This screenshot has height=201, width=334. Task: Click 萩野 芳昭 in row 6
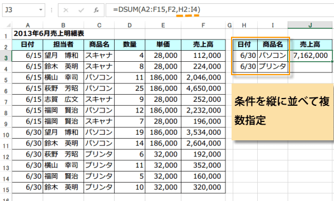pyautogui.click(x=63, y=89)
